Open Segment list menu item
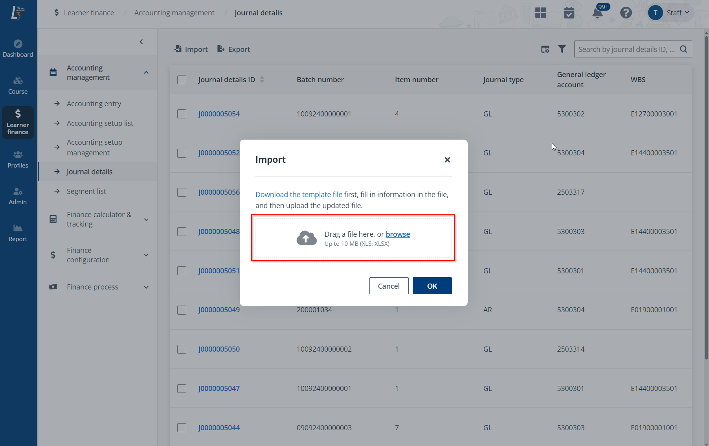709x446 pixels. [x=86, y=192]
